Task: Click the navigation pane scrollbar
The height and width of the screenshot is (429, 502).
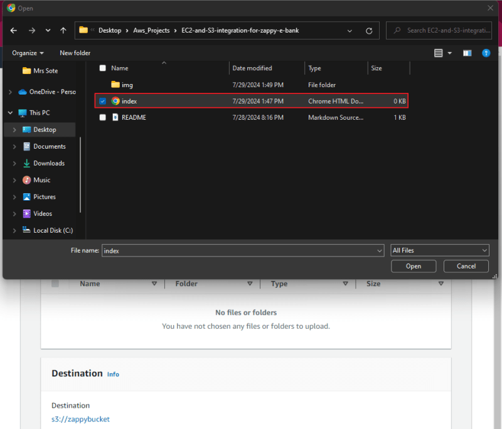Action: coord(80,174)
